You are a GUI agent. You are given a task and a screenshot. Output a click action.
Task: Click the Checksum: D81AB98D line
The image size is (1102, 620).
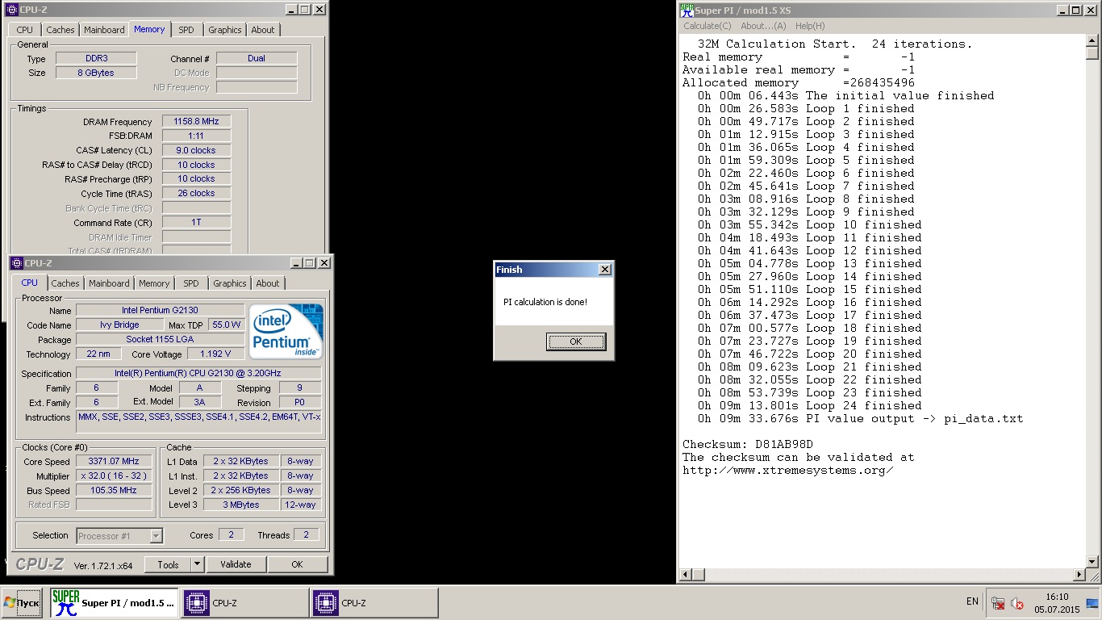(748, 444)
